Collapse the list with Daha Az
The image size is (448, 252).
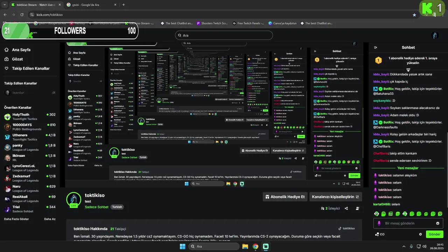pyautogui.click(x=50, y=219)
